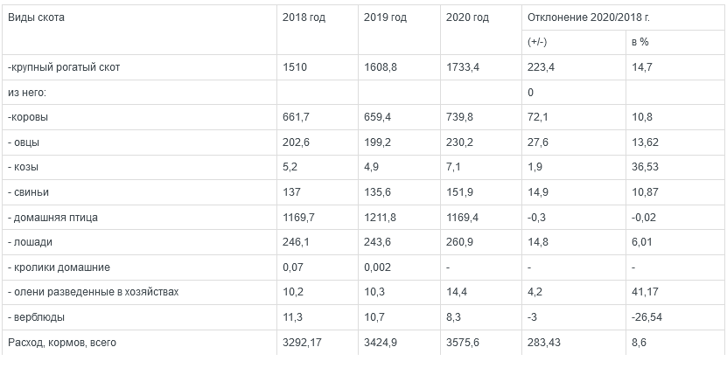Select the '2019 год' column header
Image resolution: width=727 pixels, height=368 pixels.
(x=385, y=17)
